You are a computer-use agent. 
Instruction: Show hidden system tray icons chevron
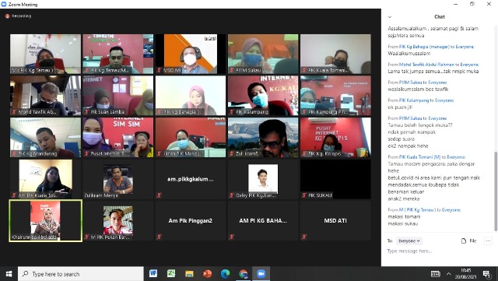click(448, 274)
